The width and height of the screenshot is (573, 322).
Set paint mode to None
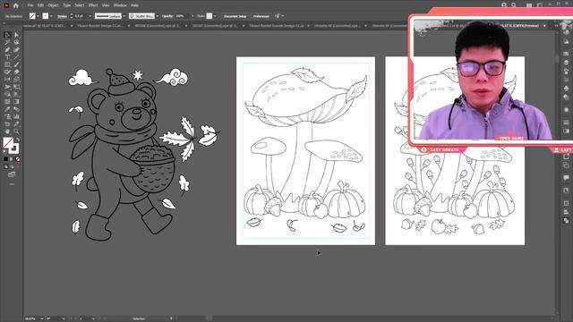(x=18, y=159)
